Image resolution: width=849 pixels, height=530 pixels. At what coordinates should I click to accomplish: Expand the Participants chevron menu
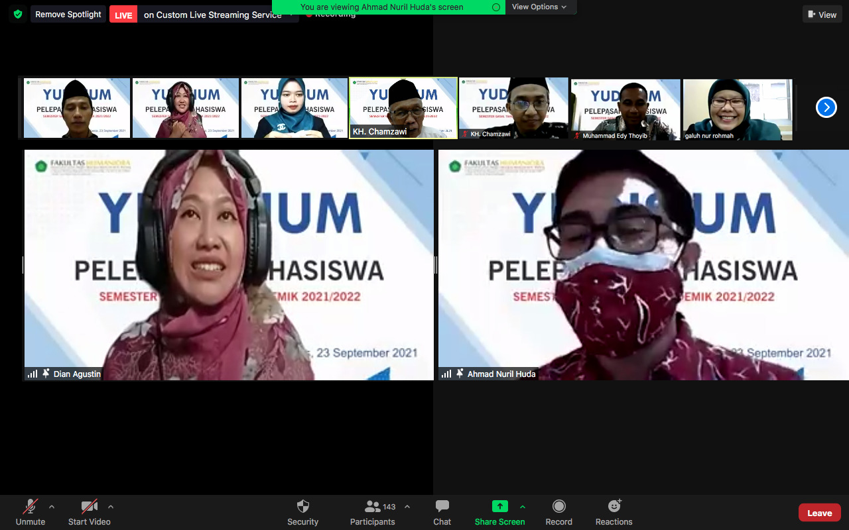(x=407, y=507)
